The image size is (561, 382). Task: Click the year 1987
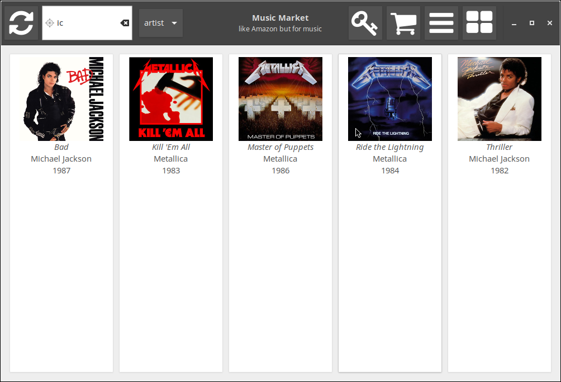(61, 171)
